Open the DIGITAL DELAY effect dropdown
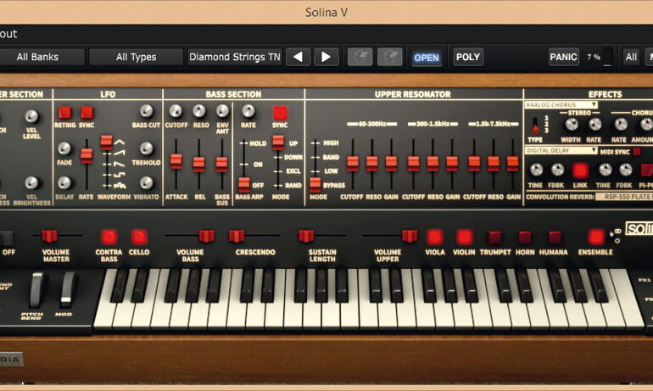 click(x=561, y=150)
